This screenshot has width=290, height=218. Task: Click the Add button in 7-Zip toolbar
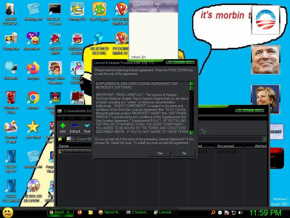click(x=63, y=128)
